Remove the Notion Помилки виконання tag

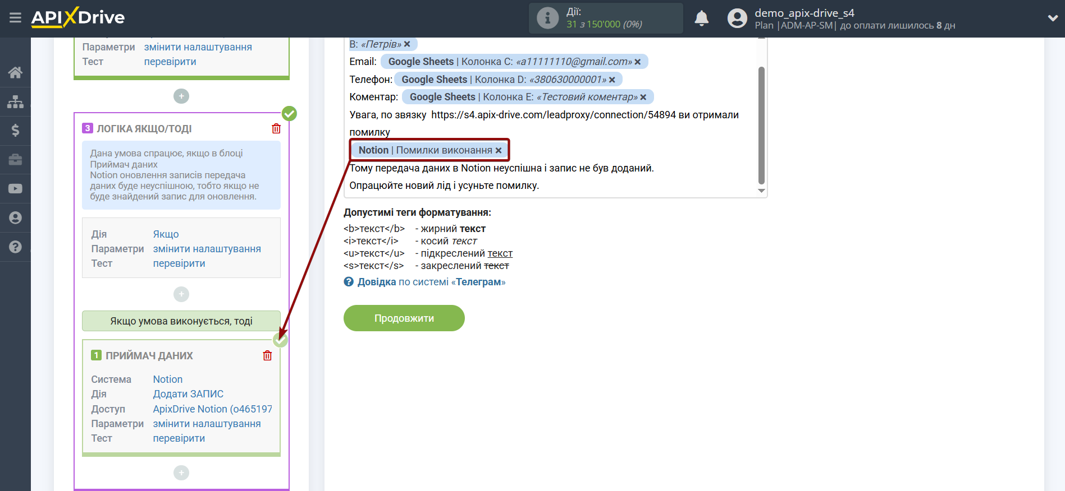tap(499, 150)
